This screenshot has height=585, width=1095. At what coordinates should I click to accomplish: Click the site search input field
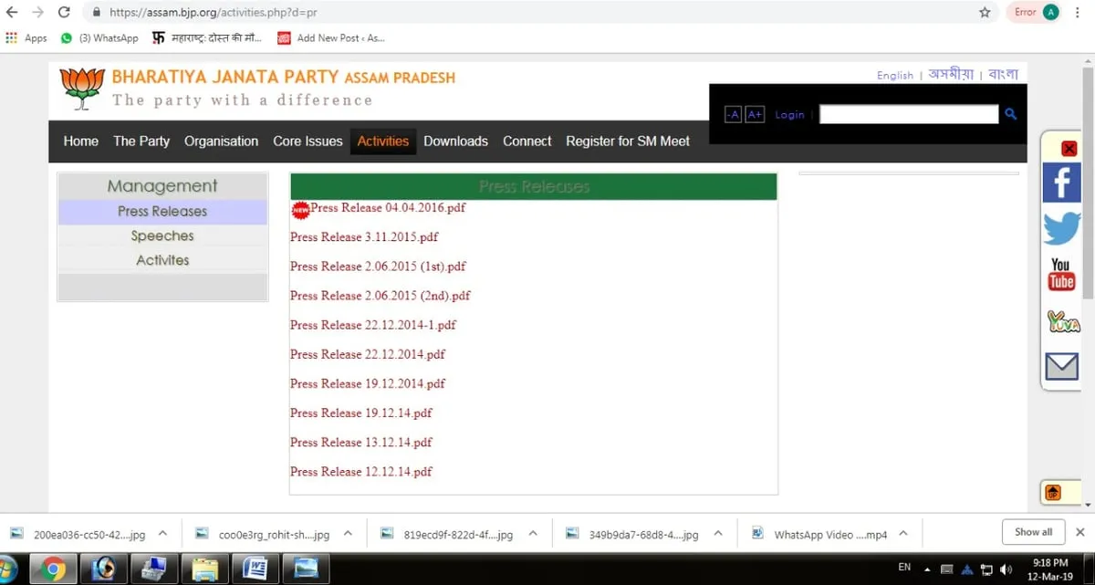(x=909, y=114)
